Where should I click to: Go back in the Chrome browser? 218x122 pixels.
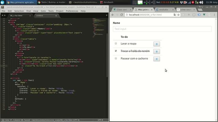(113, 15)
